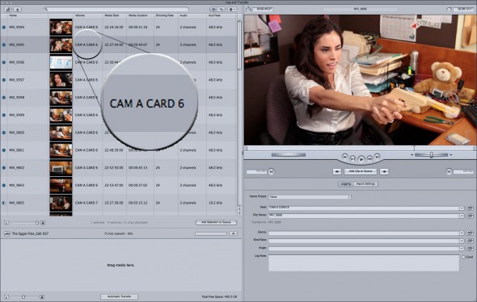
Task: Switch browse area to hierarchical view
Action: pos(222,10)
